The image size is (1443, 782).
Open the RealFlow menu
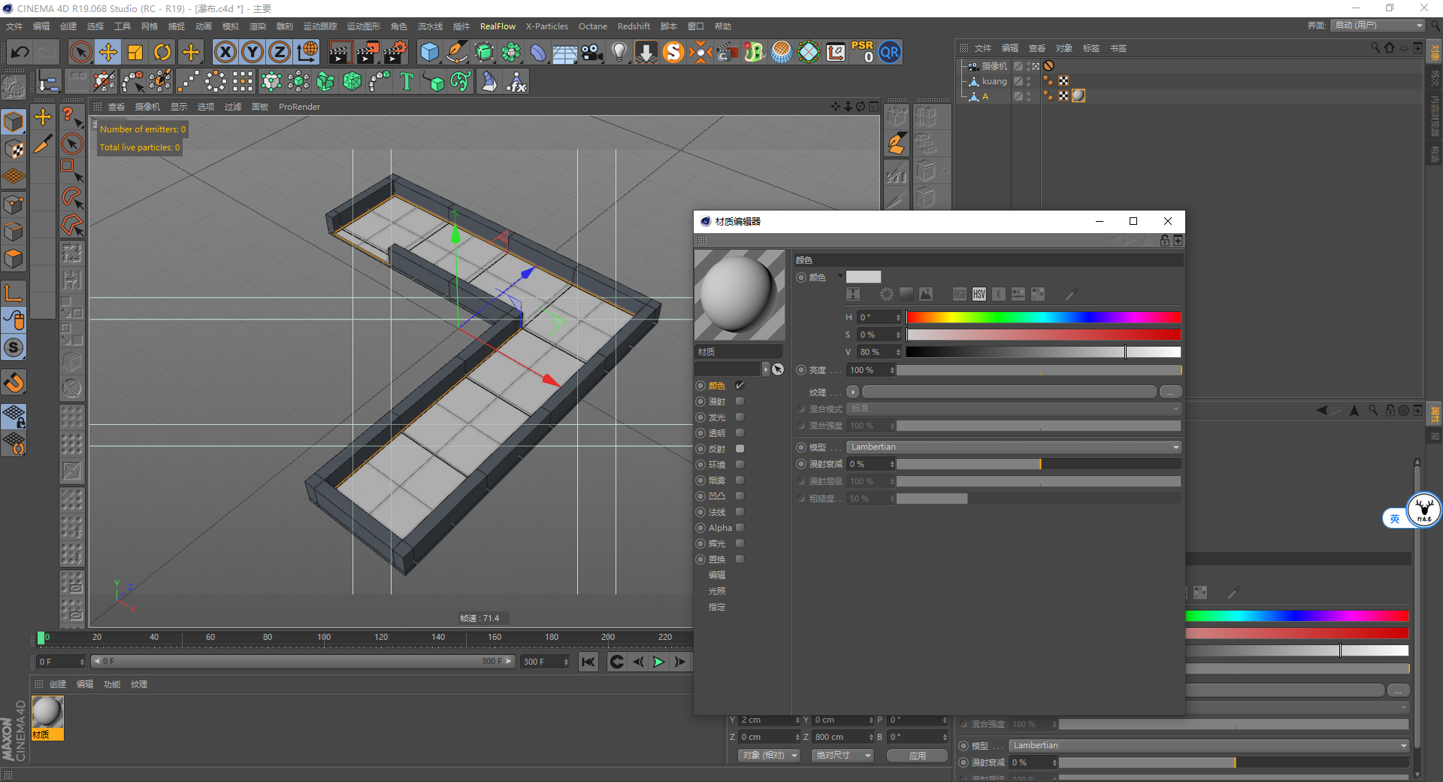coord(498,26)
